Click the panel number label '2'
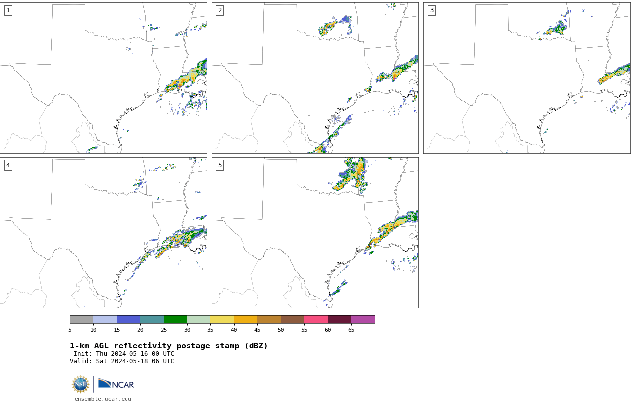The image size is (635, 404). pos(220,10)
